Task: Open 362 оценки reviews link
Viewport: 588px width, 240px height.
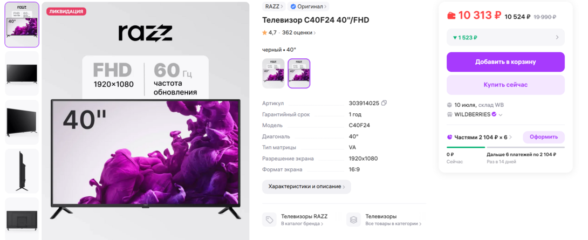Action: pos(299,32)
